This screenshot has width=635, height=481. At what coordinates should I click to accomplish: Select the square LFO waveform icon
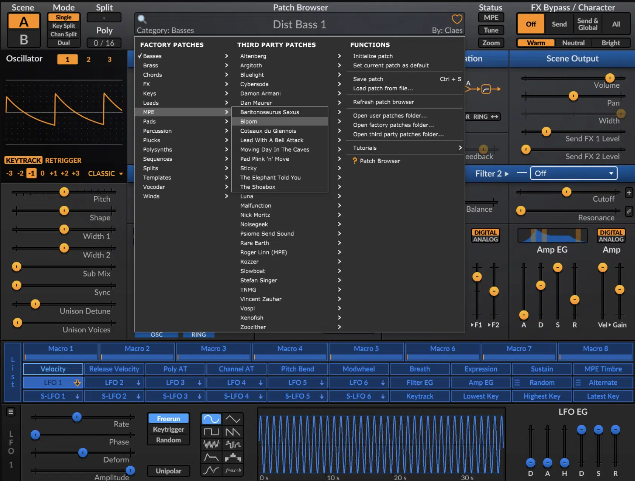(x=211, y=431)
